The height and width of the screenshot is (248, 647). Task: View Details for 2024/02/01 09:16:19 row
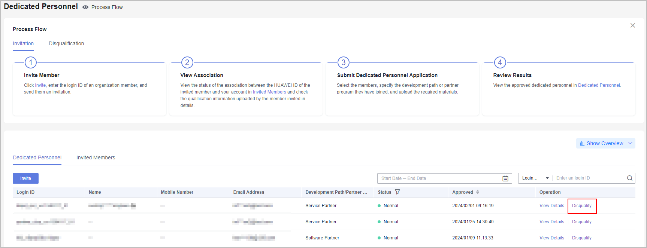[x=552, y=206]
